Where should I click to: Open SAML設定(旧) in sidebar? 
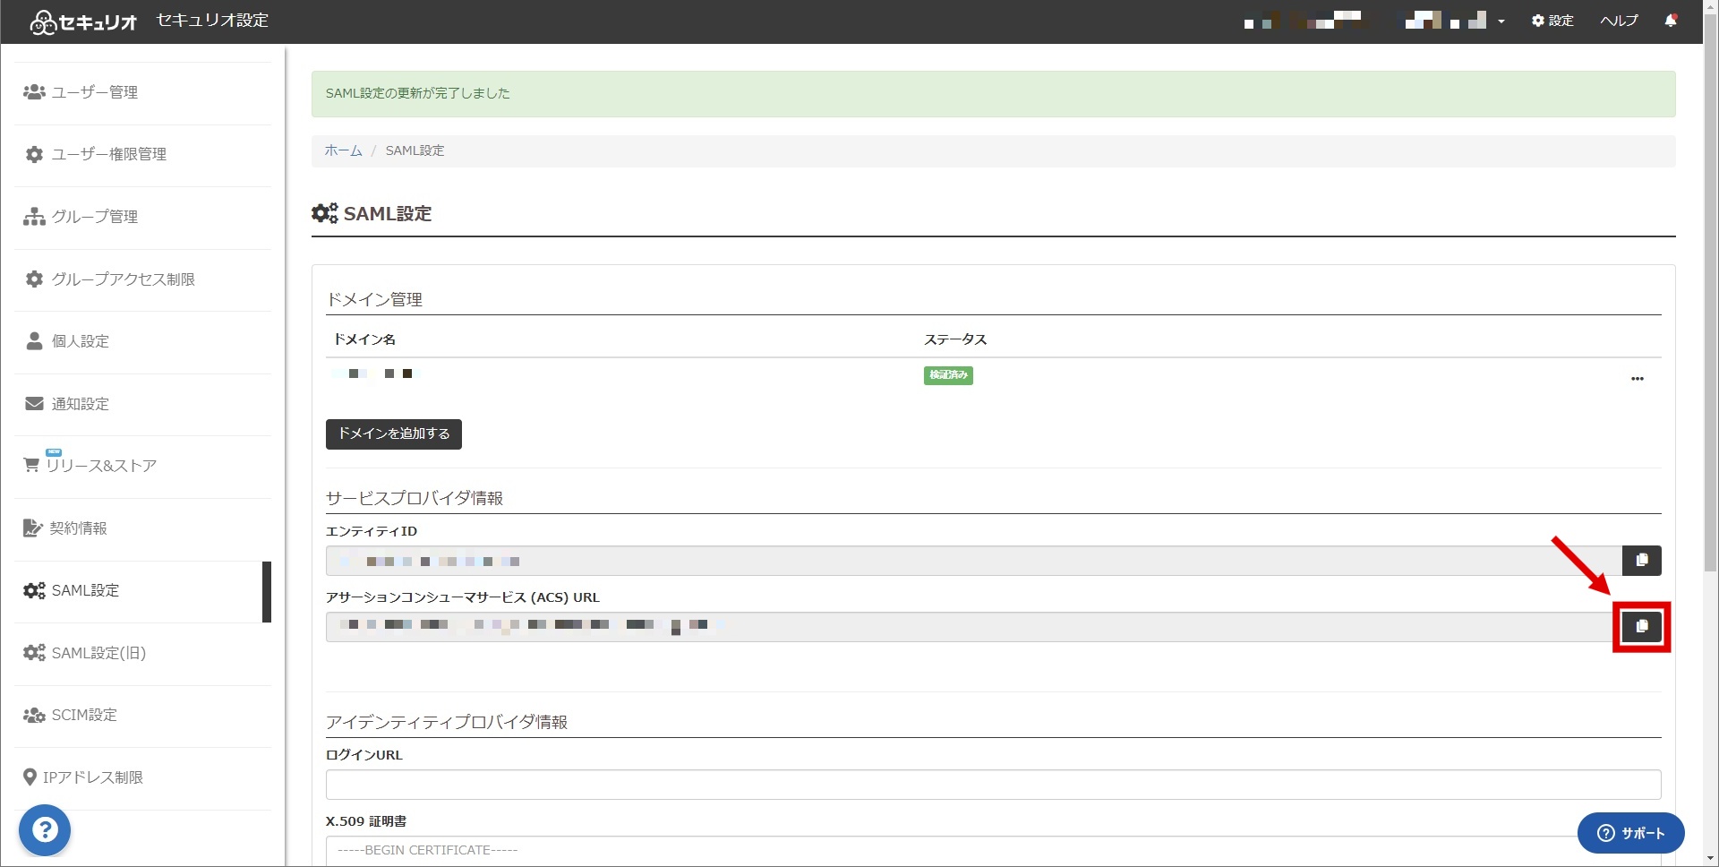[143, 653]
